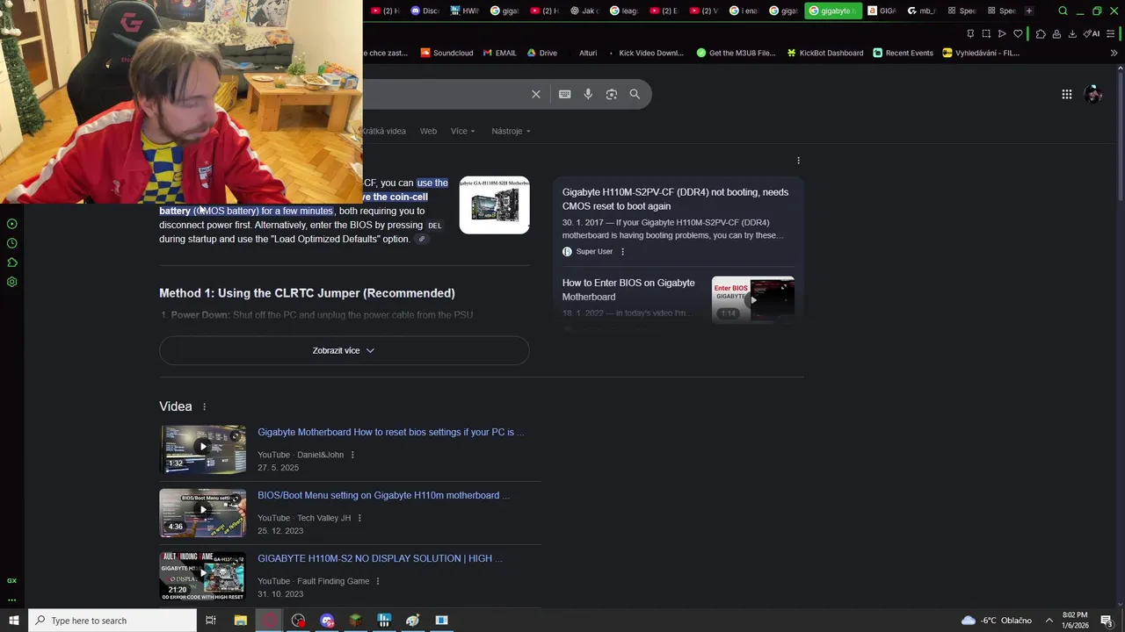Open the KickBot Dashboard bookmark
The height and width of the screenshot is (632, 1125).
coord(824,53)
